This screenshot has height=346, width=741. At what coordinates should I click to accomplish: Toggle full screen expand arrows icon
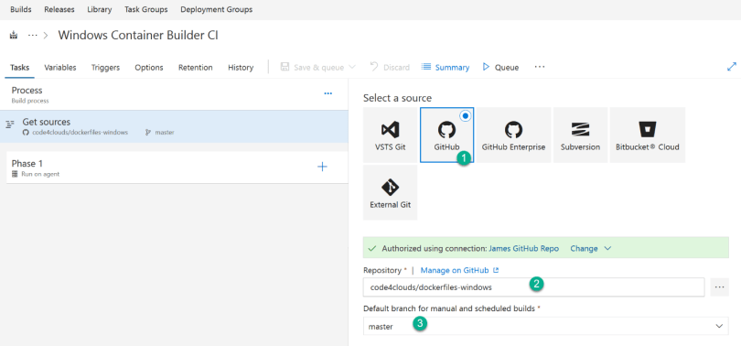click(732, 67)
